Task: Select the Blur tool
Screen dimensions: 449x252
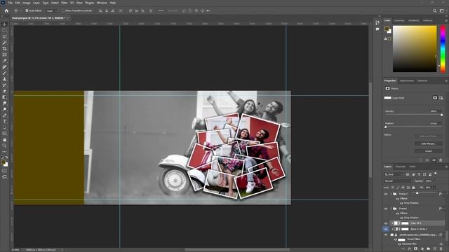Action: coord(4,103)
